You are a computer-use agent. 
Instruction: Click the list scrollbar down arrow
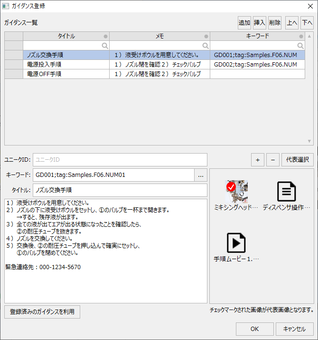[309, 141]
